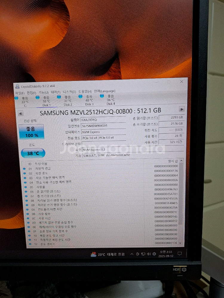Screen dimensions: 224x298
Task: Click the total host reads value 2293 GB
Action: point(171,117)
